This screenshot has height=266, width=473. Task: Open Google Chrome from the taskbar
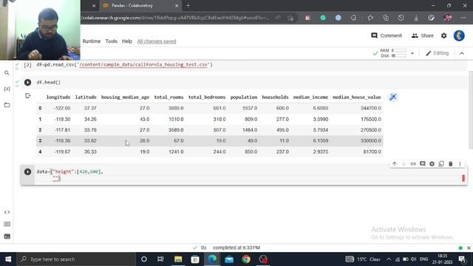pyautogui.click(x=246, y=259)
